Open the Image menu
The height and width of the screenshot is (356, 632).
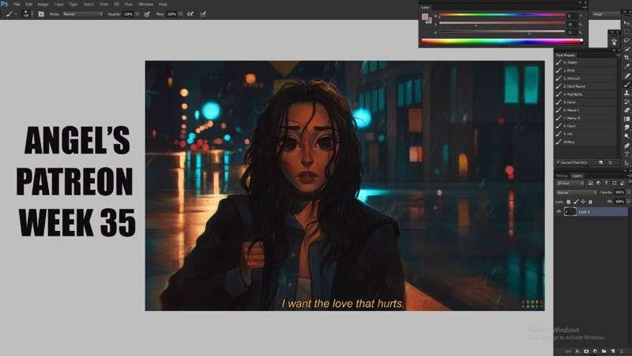click(x=43, y=4)
